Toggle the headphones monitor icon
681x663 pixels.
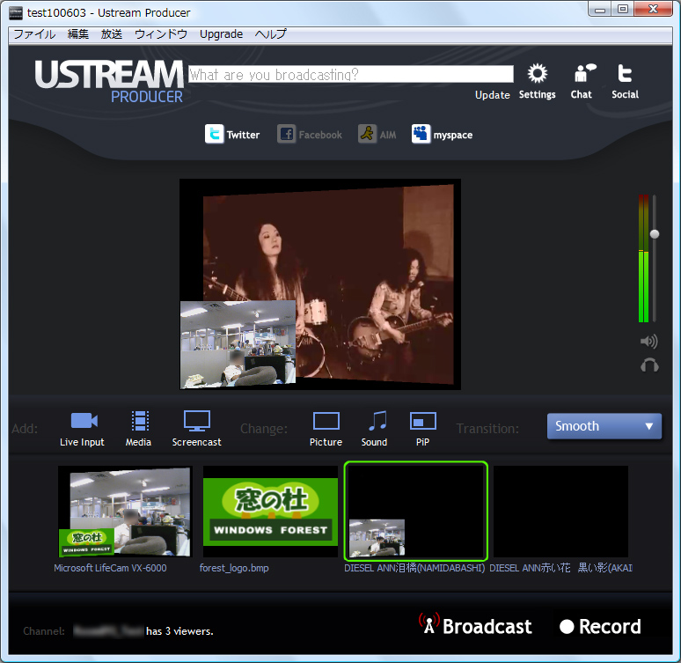(649, 365)
